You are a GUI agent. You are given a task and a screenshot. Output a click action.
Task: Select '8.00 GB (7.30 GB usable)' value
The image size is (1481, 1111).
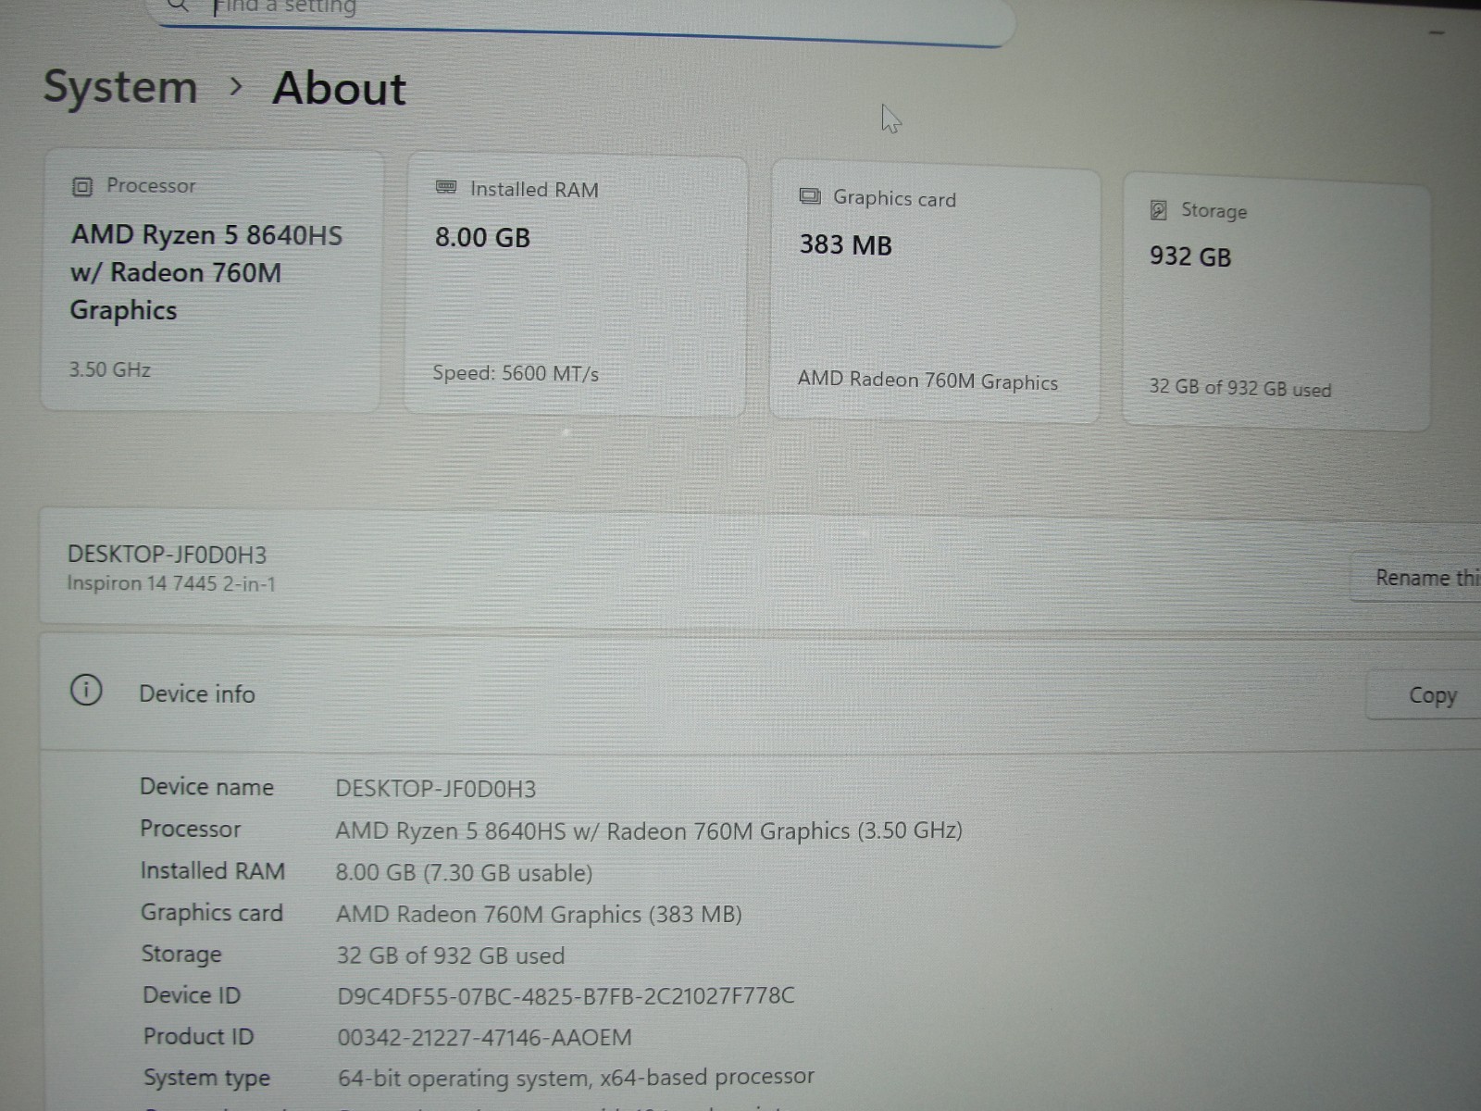(464, 873)
